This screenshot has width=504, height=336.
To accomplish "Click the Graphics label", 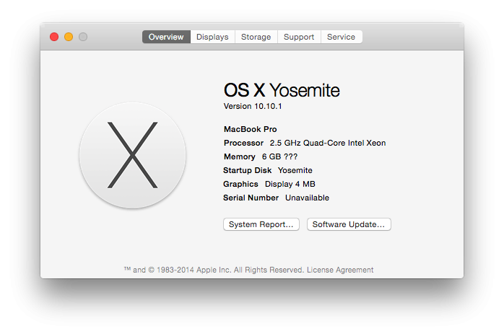I will click(240, 184).
